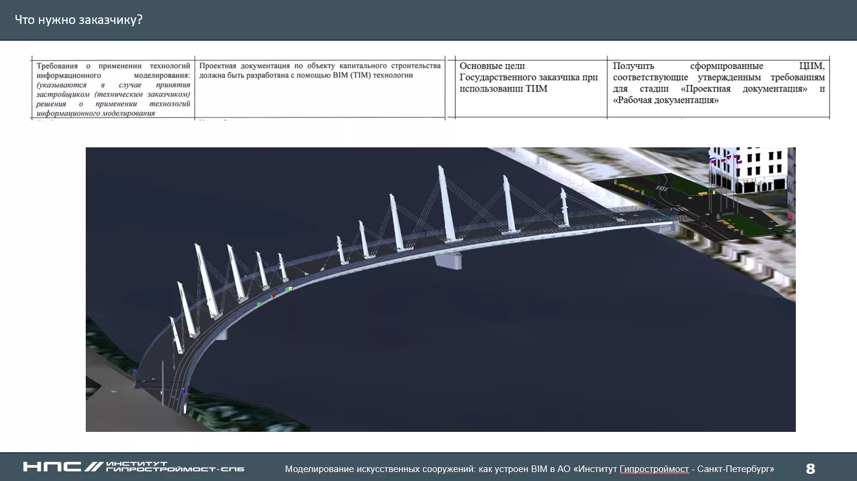Screen dimensions: 857x481
Task: Select the "Получить сформированные ЦИМ" table cell
Action: point(718,83)
